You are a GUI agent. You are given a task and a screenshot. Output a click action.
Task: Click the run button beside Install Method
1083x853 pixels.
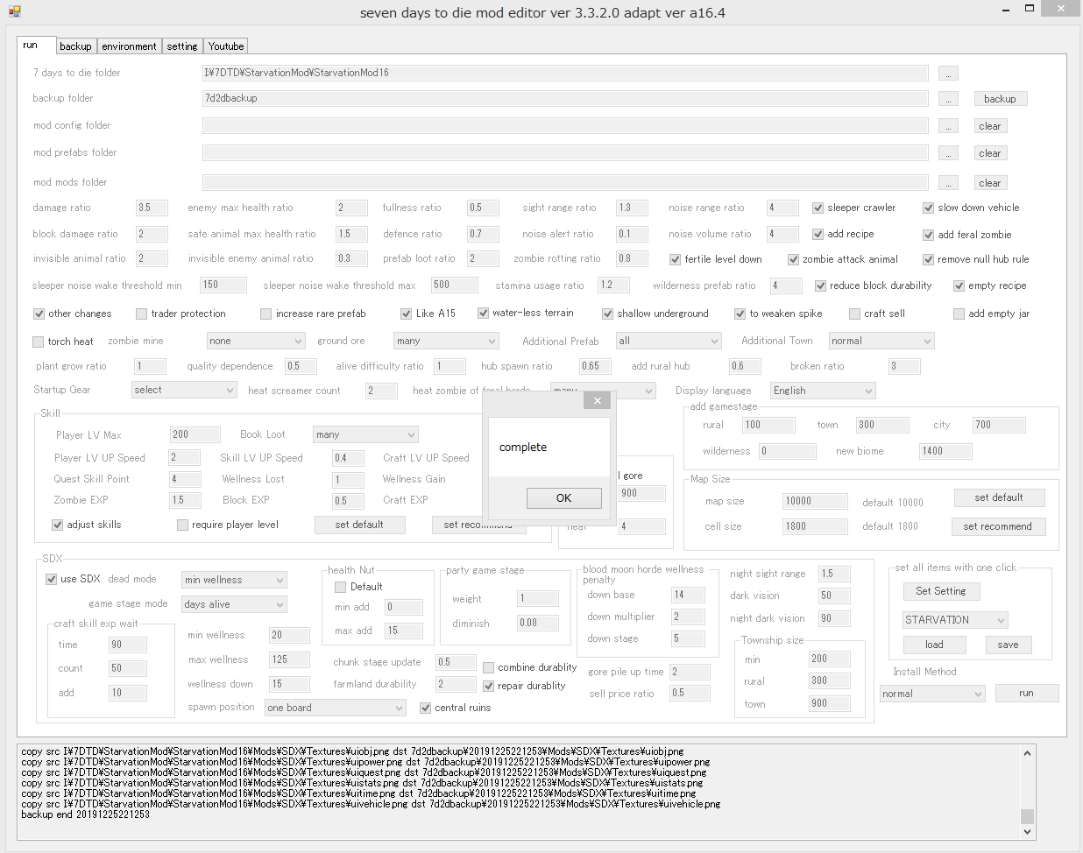click(1026, 693)
